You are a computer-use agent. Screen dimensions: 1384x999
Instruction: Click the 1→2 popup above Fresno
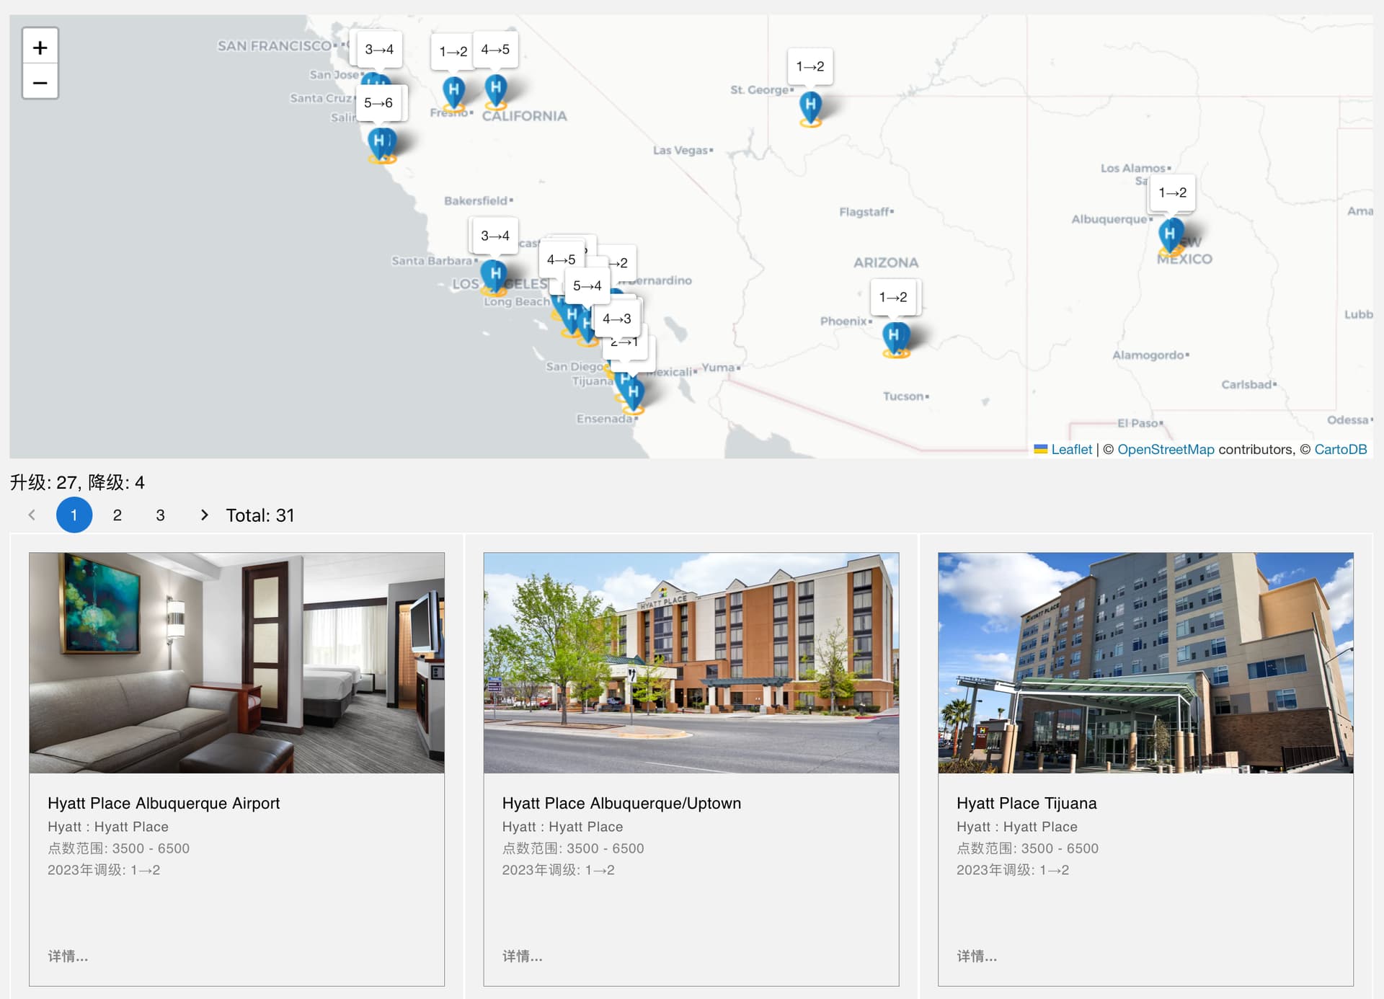click(453, 51)
